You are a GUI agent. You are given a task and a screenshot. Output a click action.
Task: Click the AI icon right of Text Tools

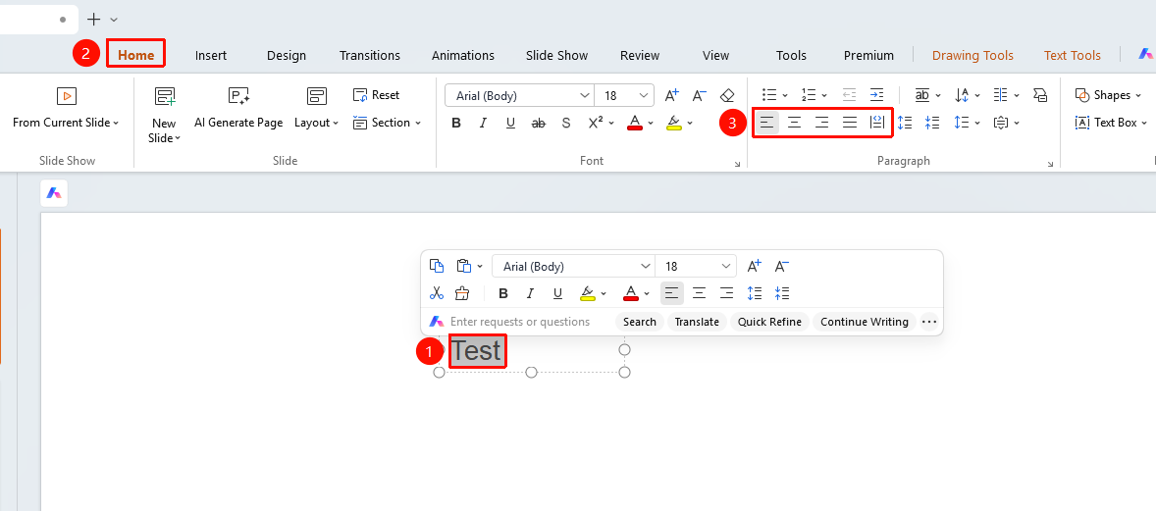point(1145,54)
